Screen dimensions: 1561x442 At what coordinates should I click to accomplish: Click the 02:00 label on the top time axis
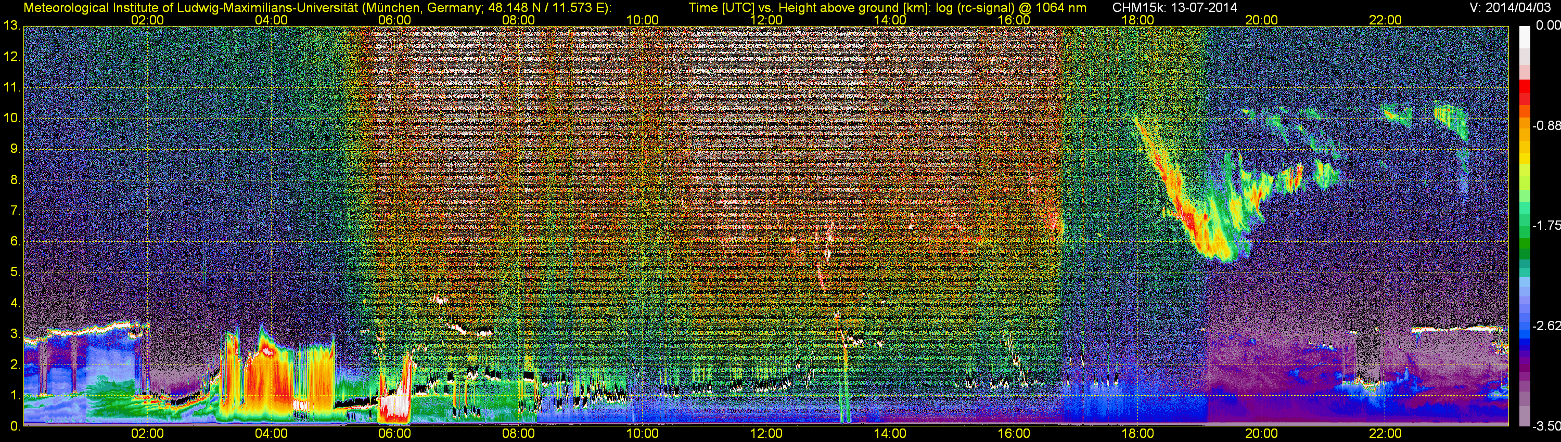pyautogui.click(x=148, y=20)
